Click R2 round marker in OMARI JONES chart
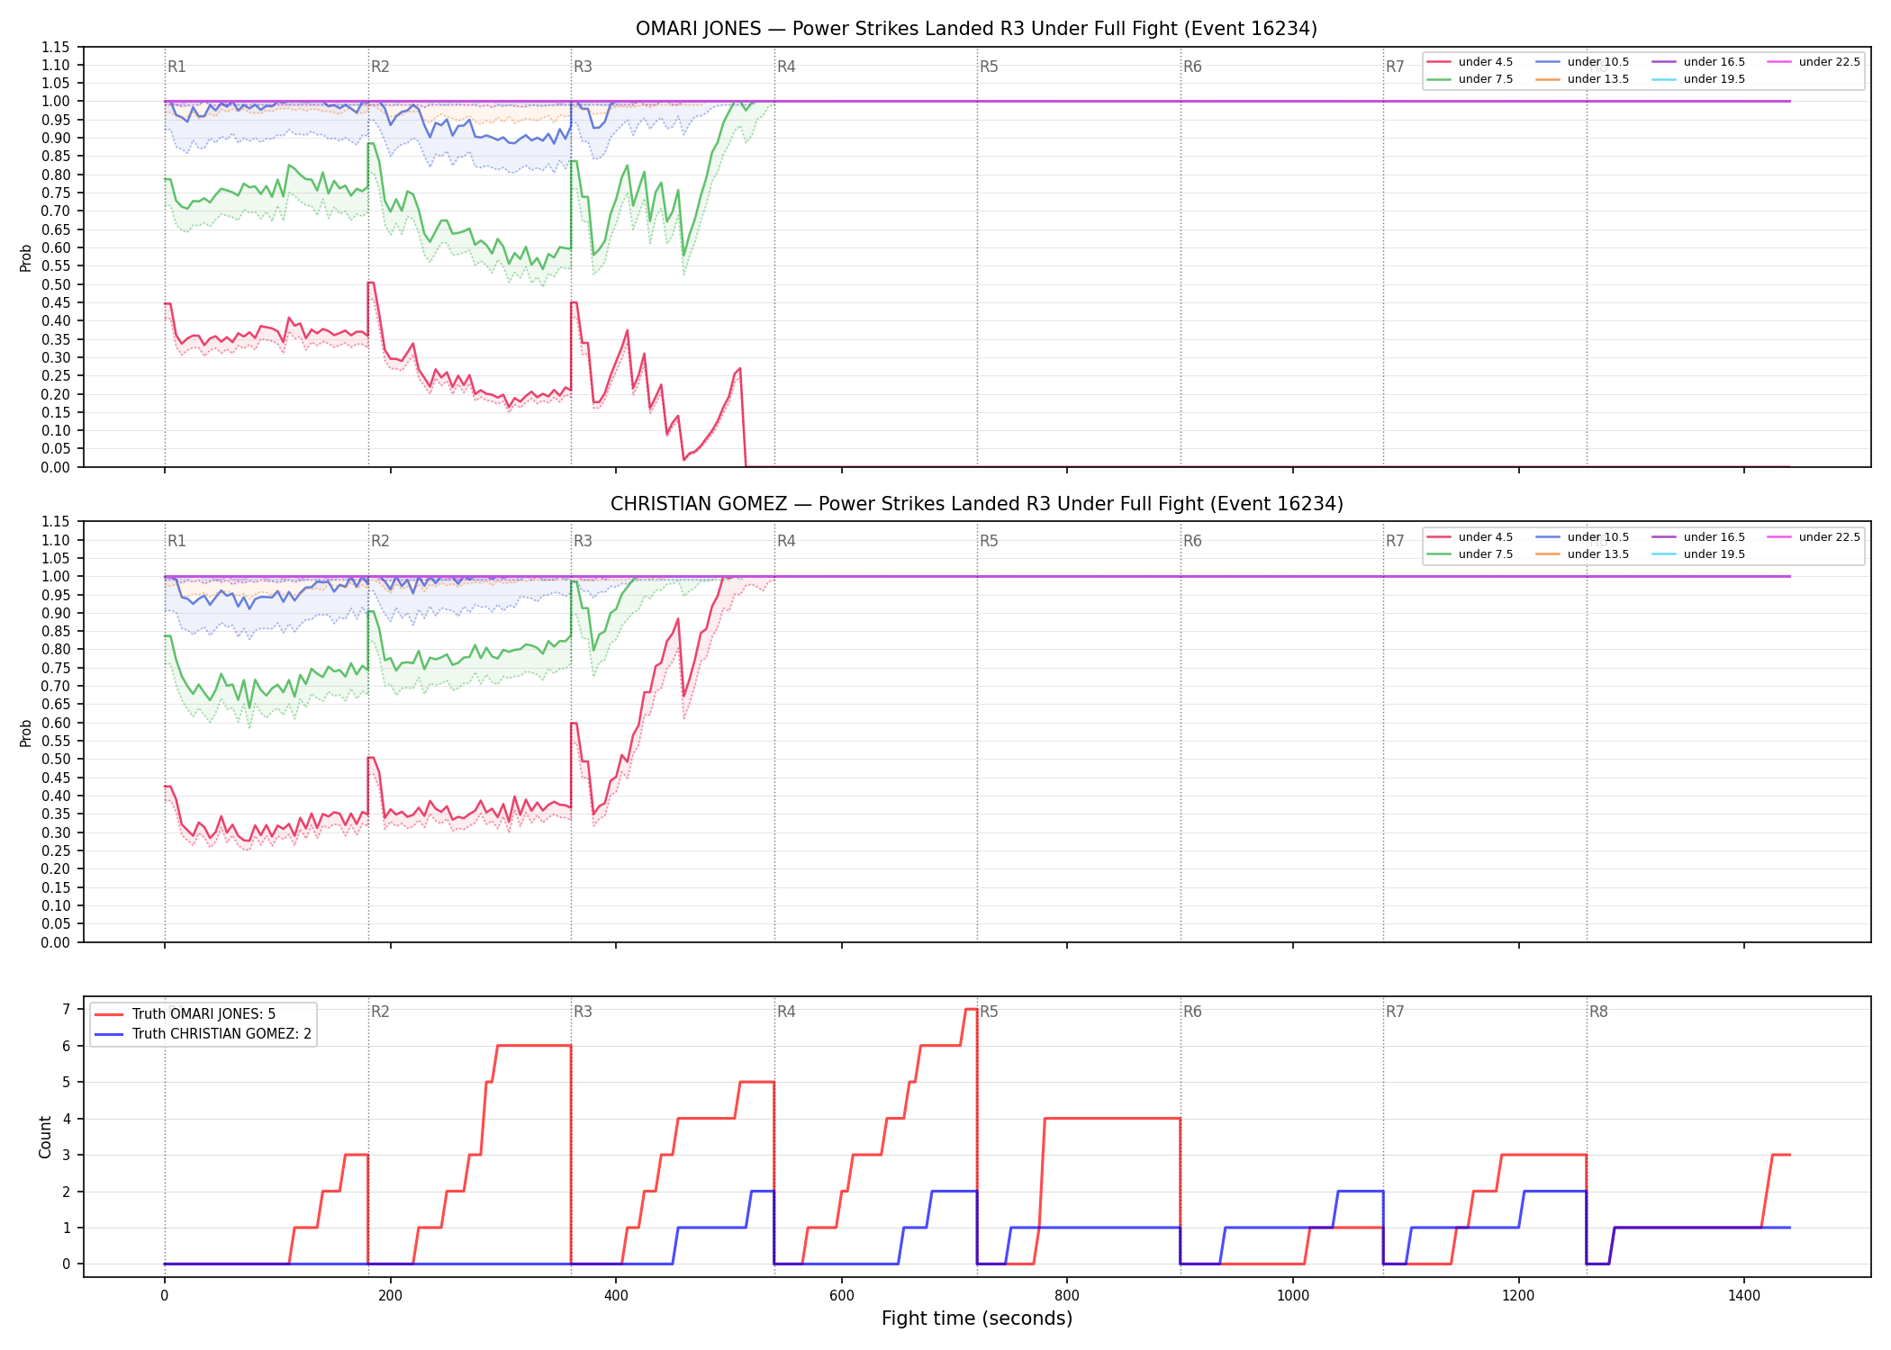 pos(380,67)
